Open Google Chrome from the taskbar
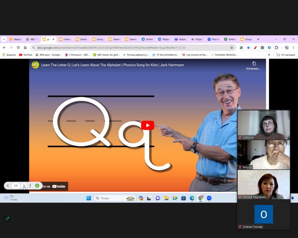298x238 pixels. [x=201, y=198]
